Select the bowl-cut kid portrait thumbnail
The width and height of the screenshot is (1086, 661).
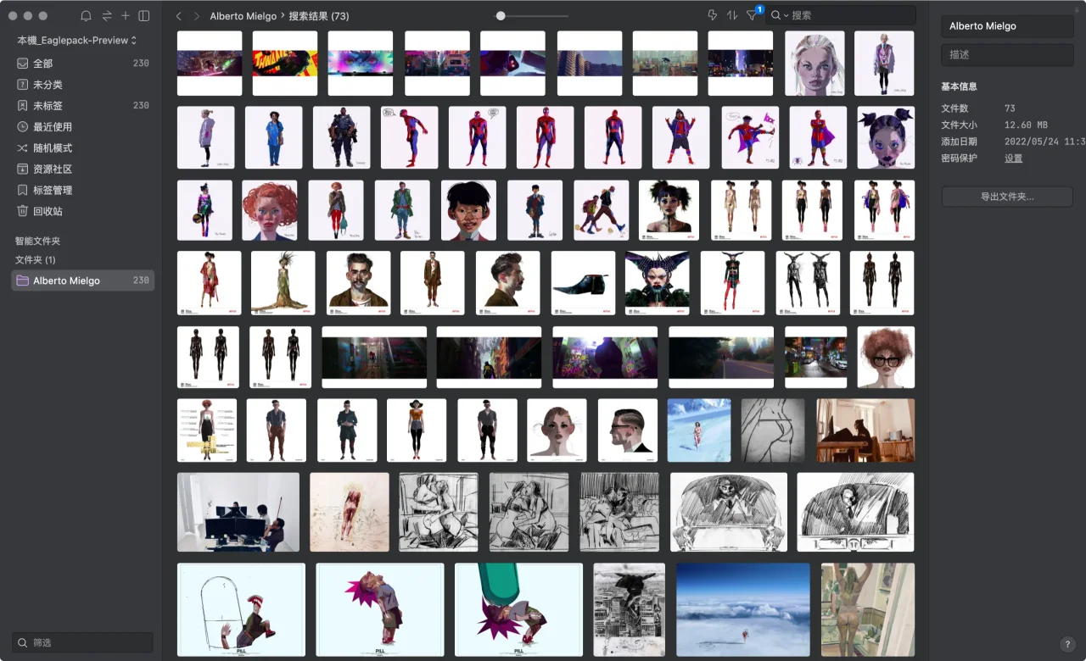click(x=468, y=210)
